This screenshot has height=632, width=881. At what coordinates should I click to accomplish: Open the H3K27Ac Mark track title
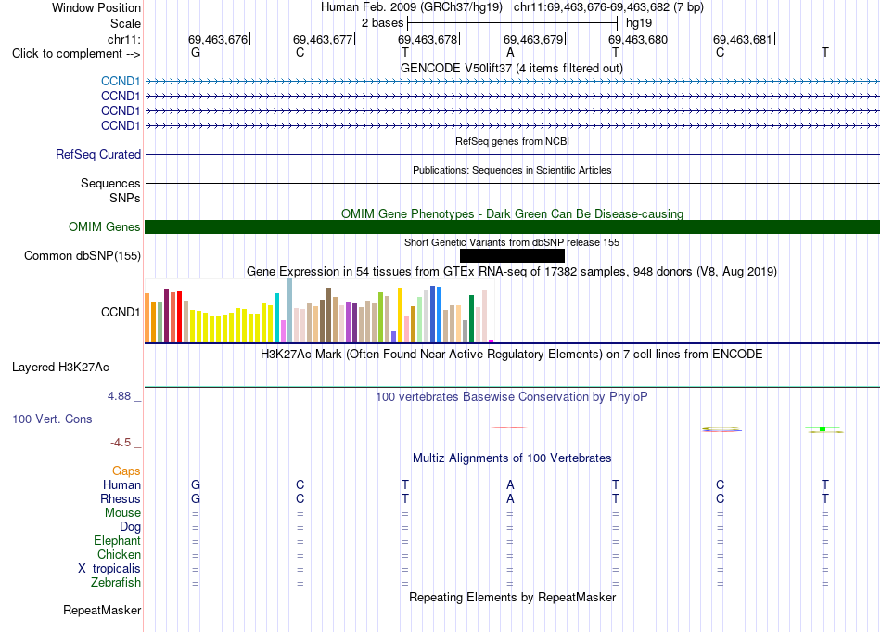pos(511,355)
